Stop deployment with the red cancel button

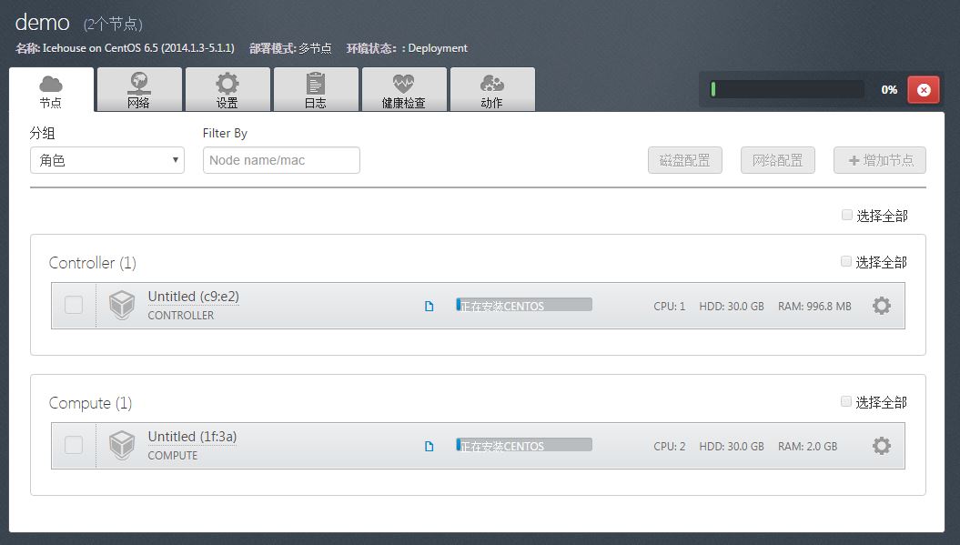[x=925, y=90]
